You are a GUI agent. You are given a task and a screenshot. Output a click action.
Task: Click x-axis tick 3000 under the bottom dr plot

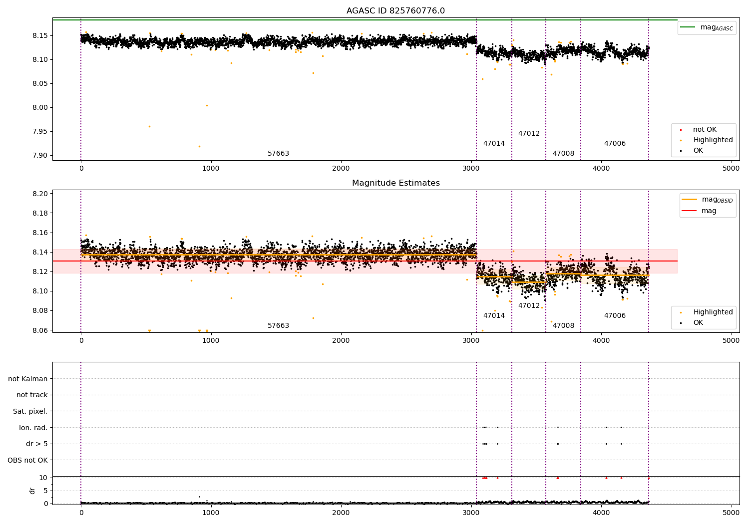point(471,513)
